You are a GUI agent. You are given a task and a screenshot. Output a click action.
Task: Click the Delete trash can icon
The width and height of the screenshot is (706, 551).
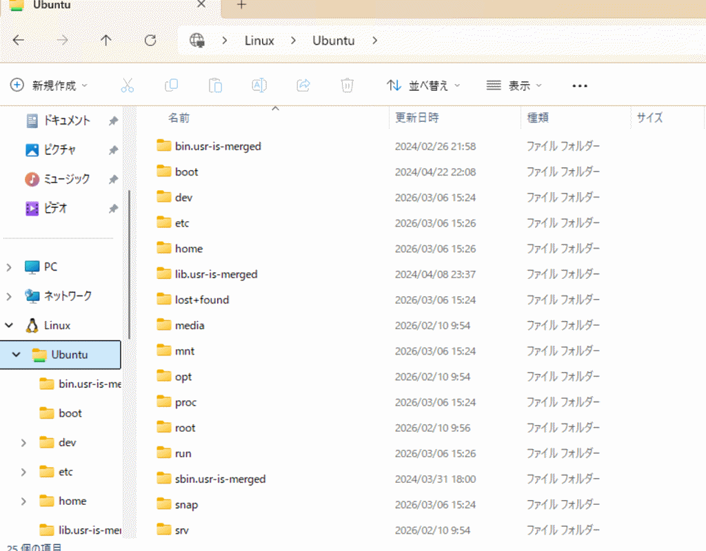click(x=347, y=85)
